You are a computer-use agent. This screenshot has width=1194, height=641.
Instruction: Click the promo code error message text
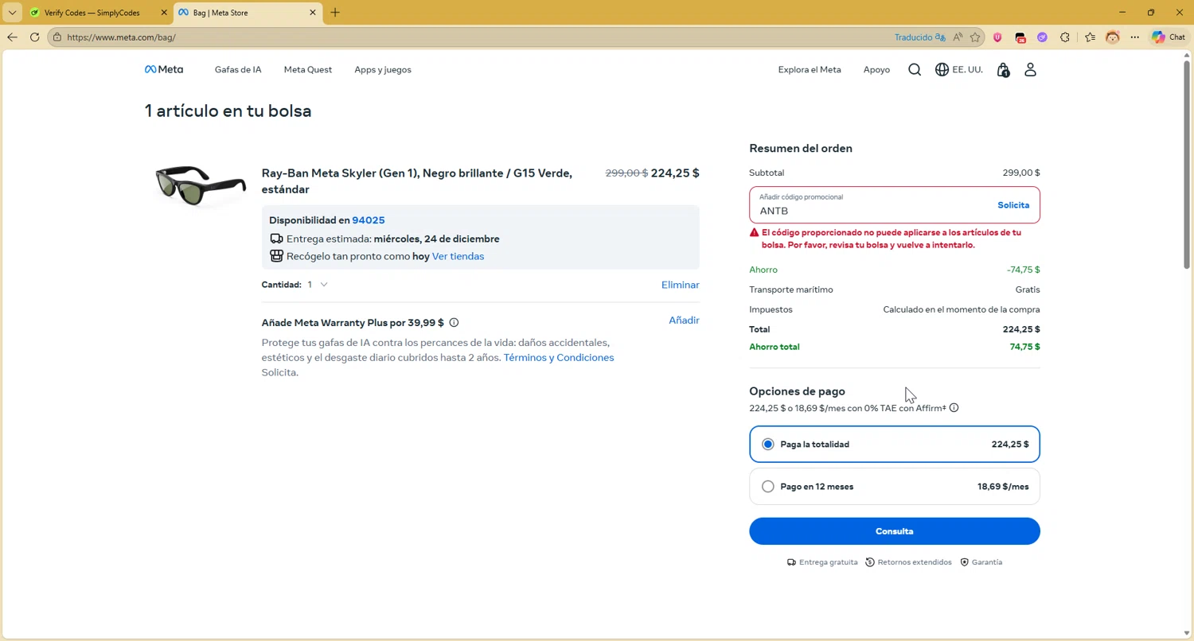click(892, 239)
